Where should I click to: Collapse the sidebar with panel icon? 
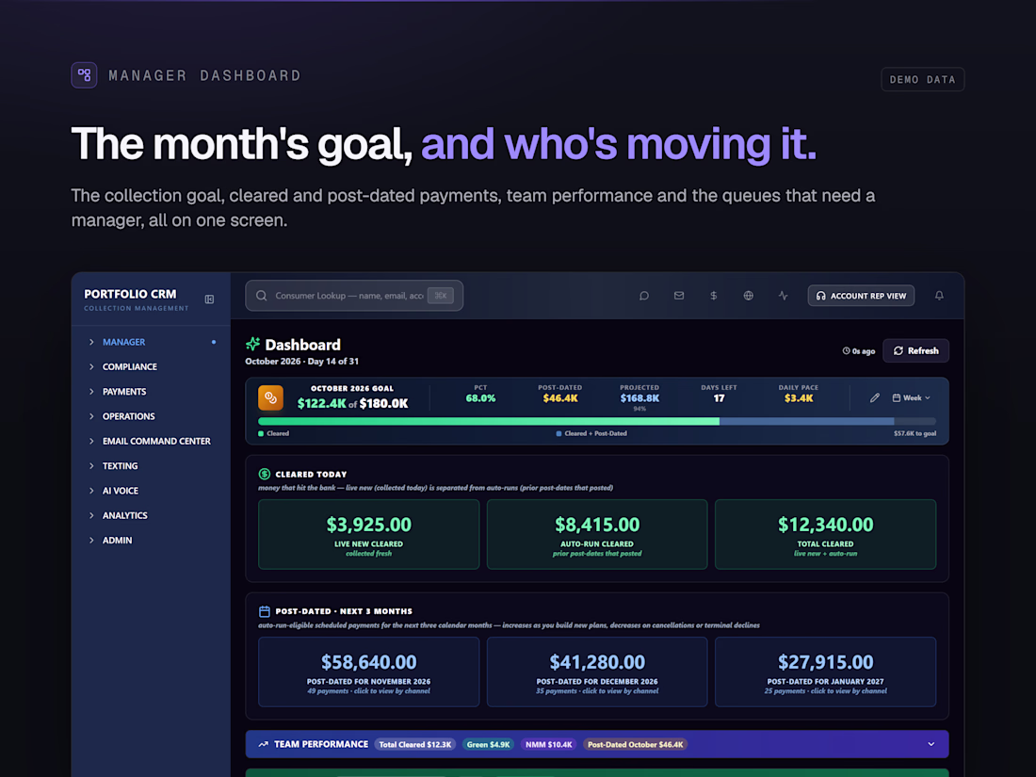point(209,299)
